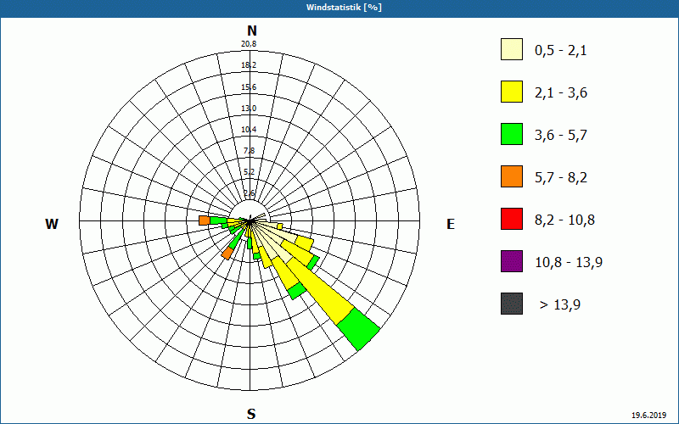Click the orange segment of the west bar

pos(205,220)
